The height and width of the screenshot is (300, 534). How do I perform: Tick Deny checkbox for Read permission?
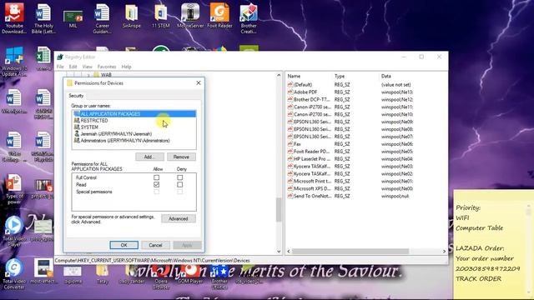[180, 185]
